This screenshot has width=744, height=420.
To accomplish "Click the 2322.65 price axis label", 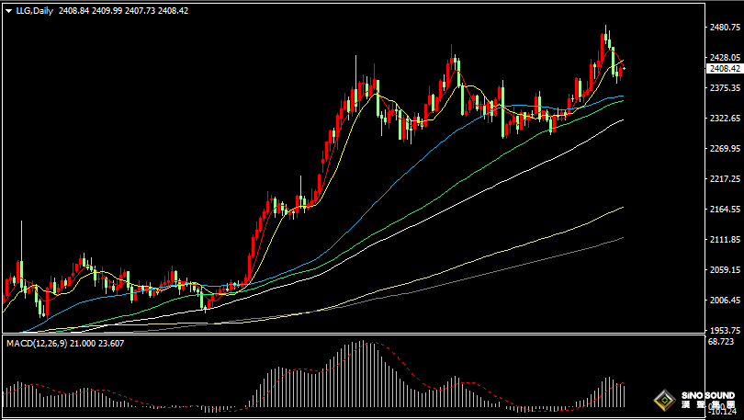I will [725, 119].
